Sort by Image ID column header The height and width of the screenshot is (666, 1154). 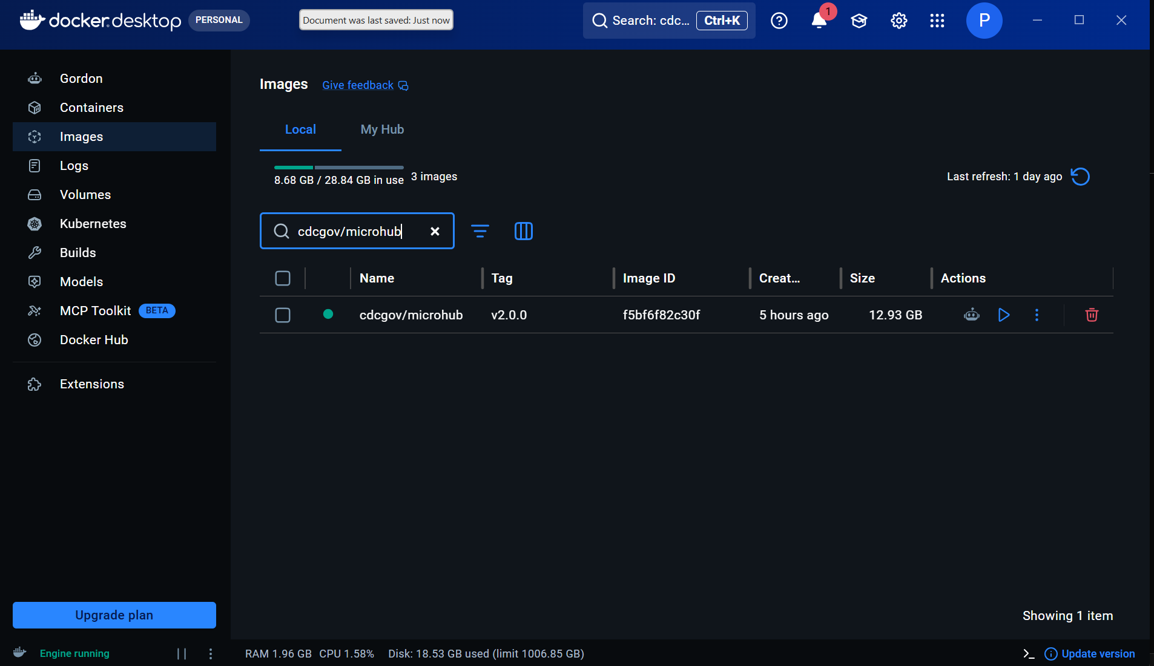coord(649,278)
